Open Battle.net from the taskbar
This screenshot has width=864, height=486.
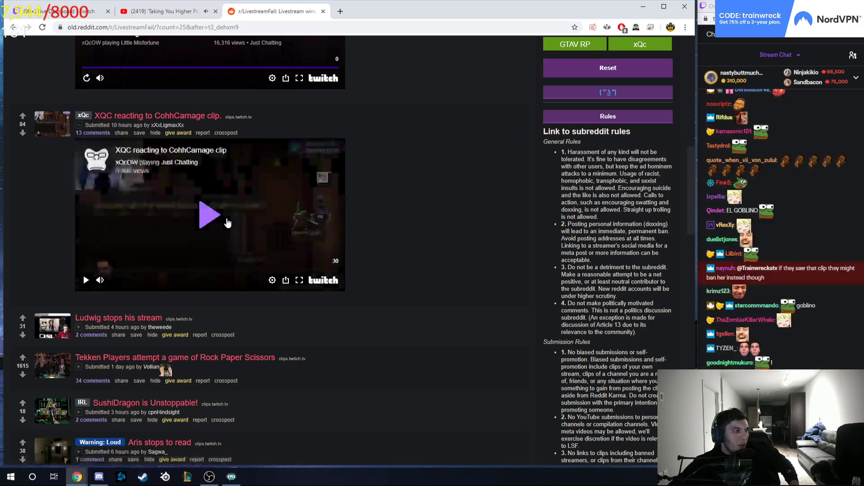click(x=121, y=476)
